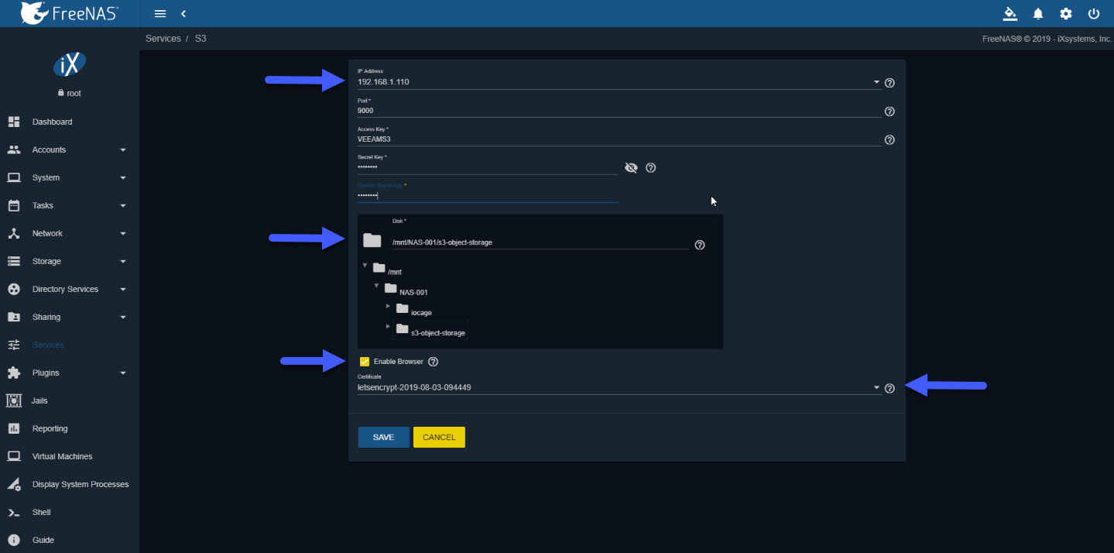Click help icon next to Access Key
1114x553 pixels.
pos(889,140)
